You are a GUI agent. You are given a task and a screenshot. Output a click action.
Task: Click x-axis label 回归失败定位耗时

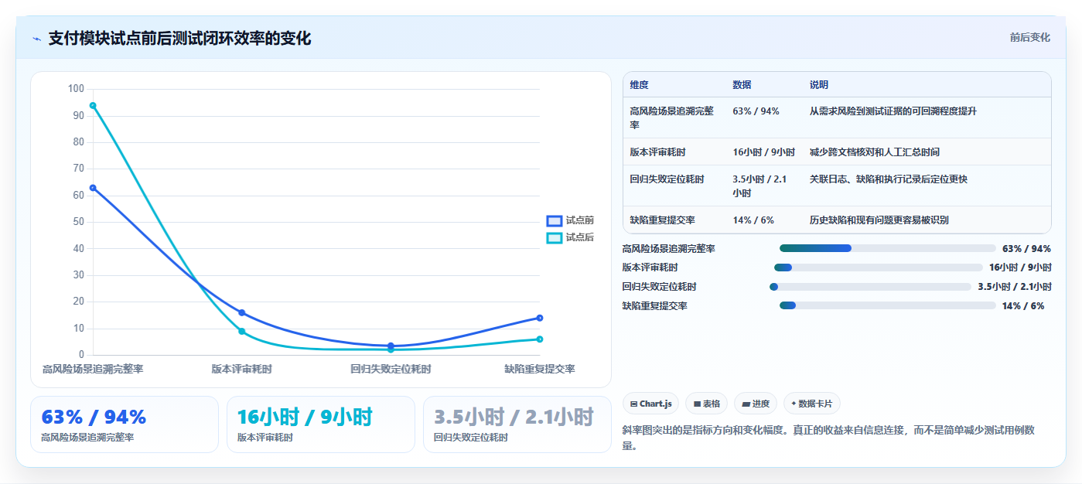pos(391,369)
